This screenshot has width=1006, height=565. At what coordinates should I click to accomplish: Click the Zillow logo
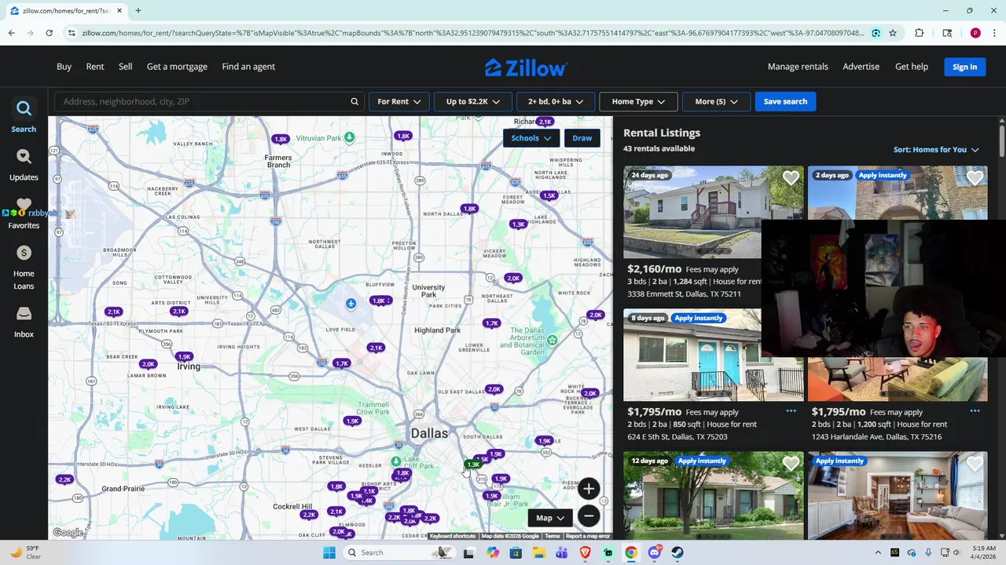click(x=526, y=67)
